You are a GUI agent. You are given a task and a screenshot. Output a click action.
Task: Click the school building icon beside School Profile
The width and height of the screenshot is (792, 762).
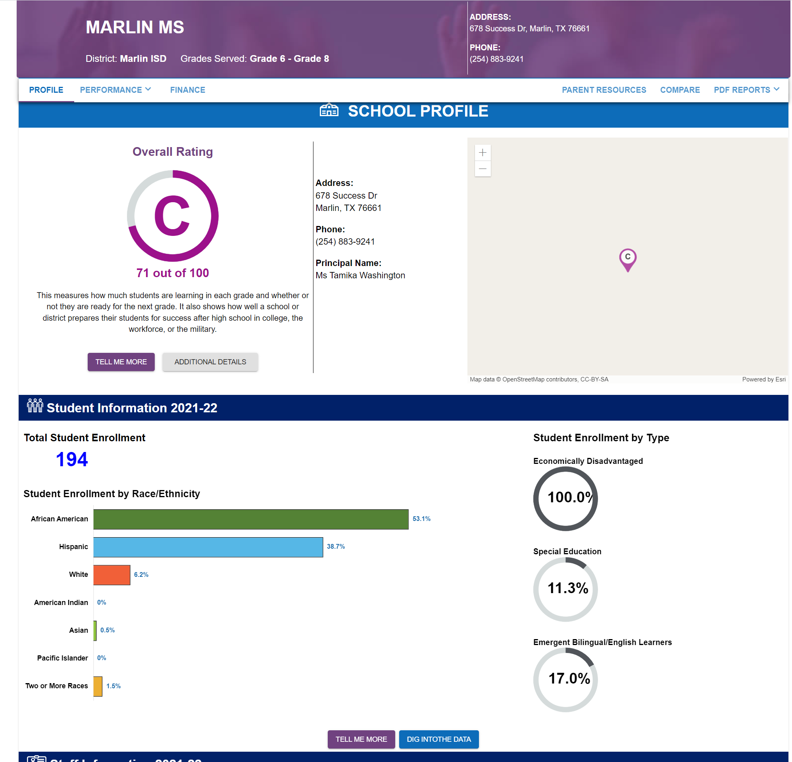329,110
